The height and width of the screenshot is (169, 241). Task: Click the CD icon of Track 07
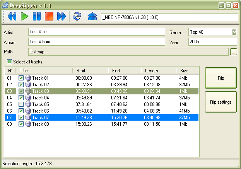(28, 118)
